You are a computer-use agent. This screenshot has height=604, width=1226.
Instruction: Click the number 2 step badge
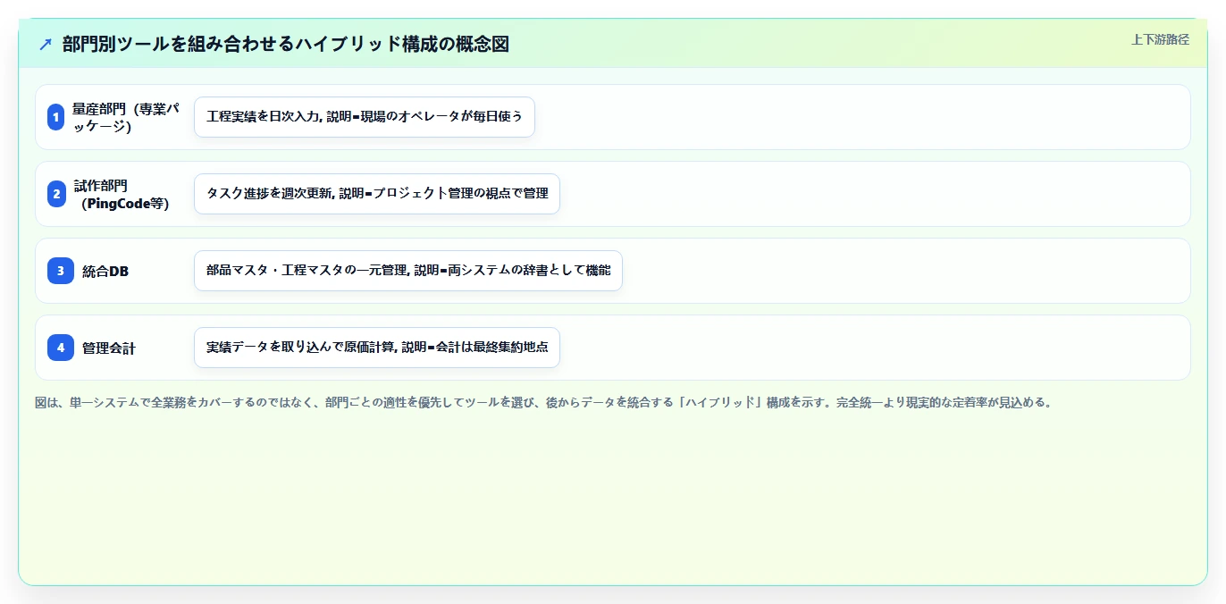tap(55, 194)
